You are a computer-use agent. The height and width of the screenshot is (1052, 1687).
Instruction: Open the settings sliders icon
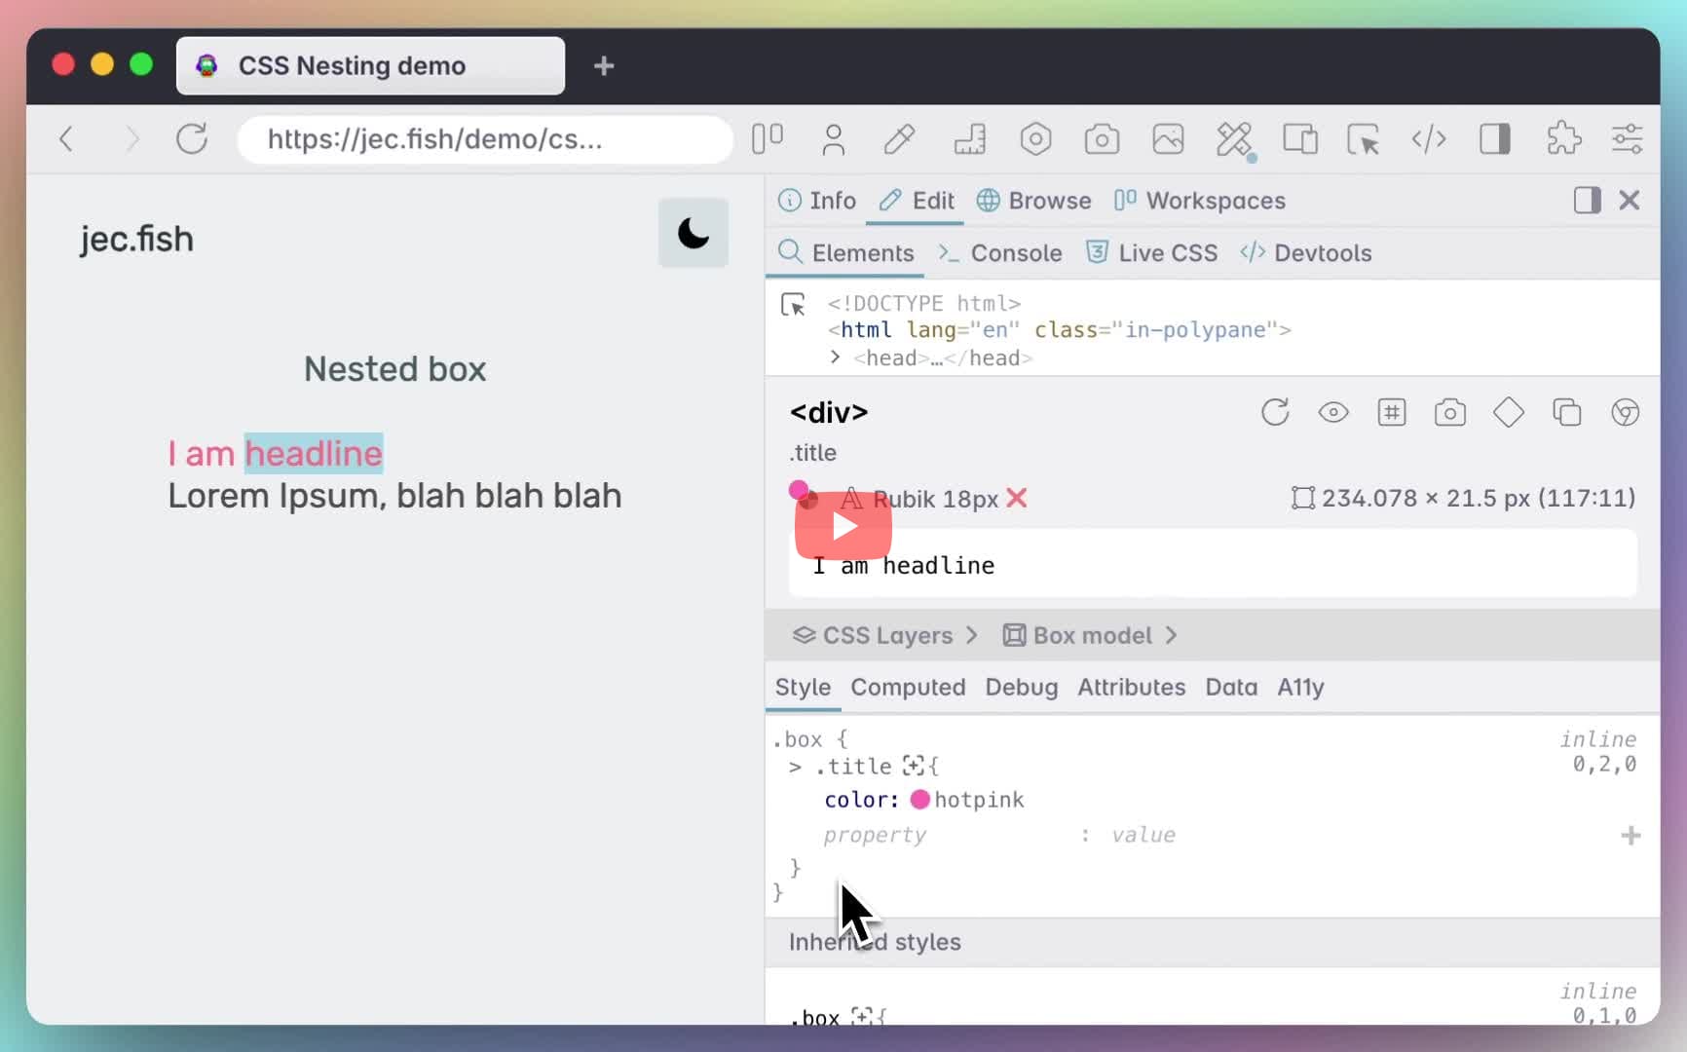pyautogui.click(x=1627, y=139)
